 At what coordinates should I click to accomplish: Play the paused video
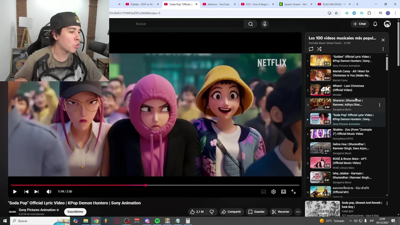click(15, 192)
